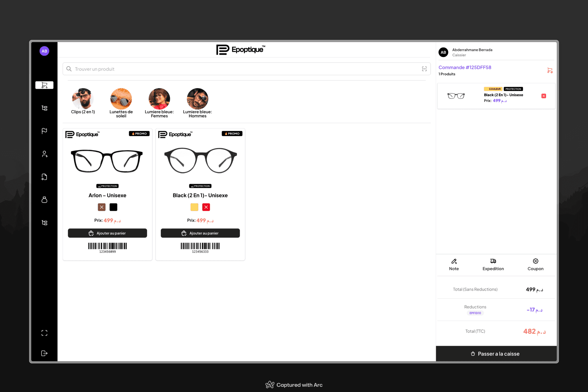Image resolution: width=588 pixels, height=392 pixels.
Task: Open the Coupon option
Action: [x=535, y=265]
